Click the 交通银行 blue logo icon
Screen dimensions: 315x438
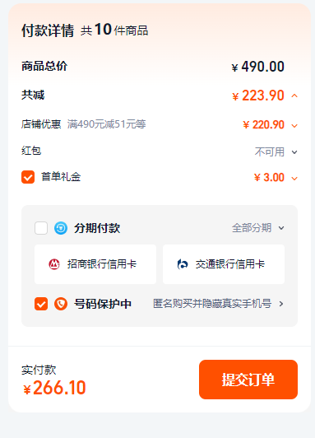[x=183, y=264]
